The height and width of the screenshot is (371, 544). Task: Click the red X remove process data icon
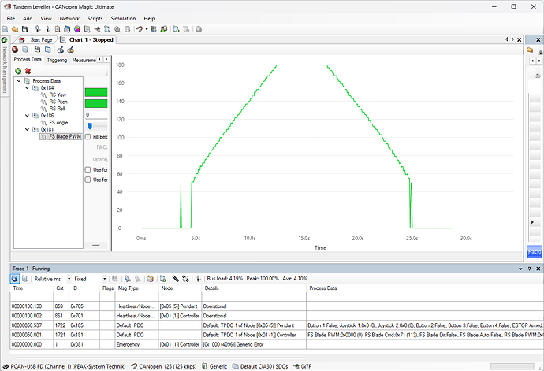pos(27,71)
